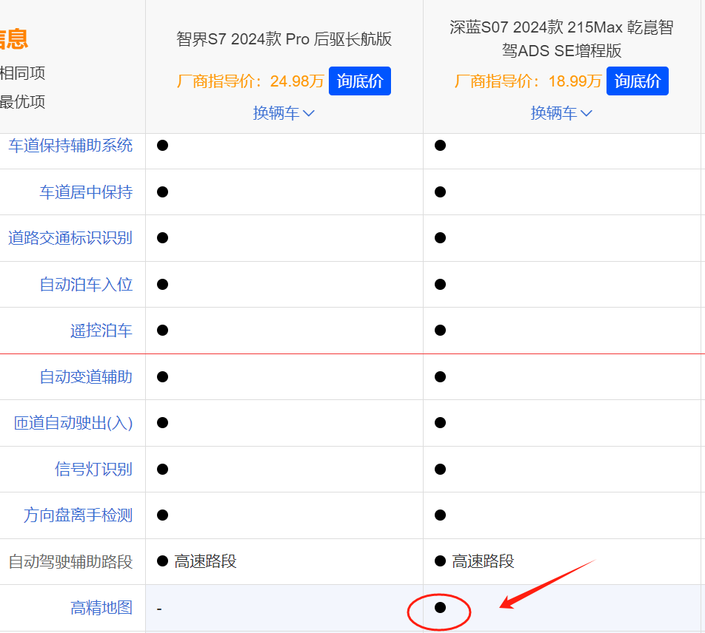The width and height of the screenshot is (705, 633).
Task: Click 询底价 button for 深蓝S07
Action: click(637, 81)
